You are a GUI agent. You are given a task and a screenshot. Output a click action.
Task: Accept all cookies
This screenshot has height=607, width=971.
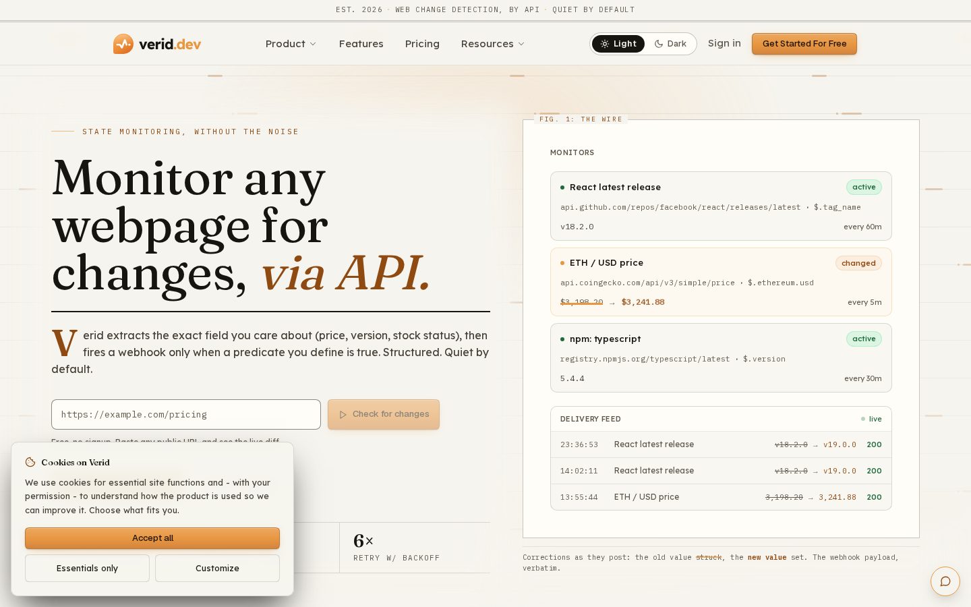coord(152,538)
